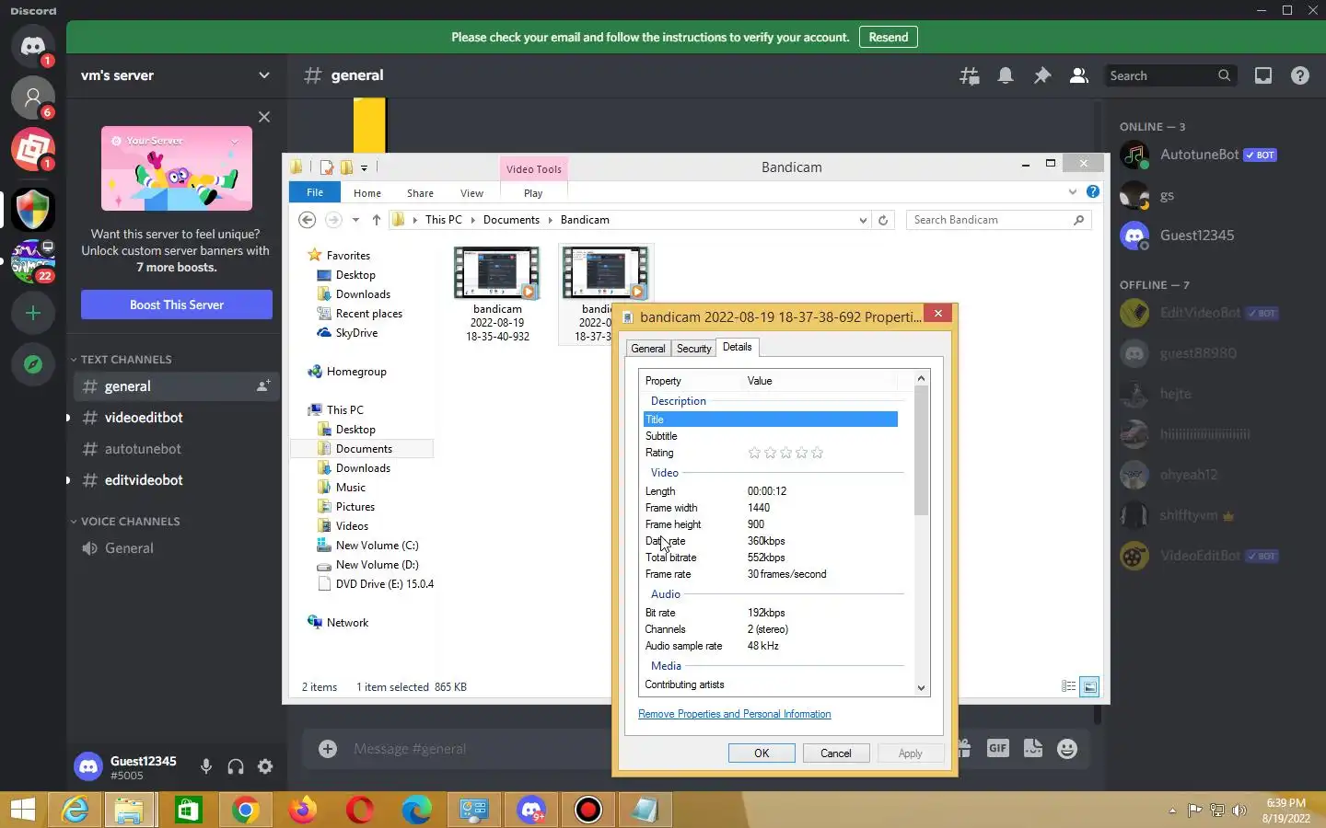Viewport: 1326px width, 828px height.
Task: Refresh the Bandicam folder view
Action: [883, 220]
